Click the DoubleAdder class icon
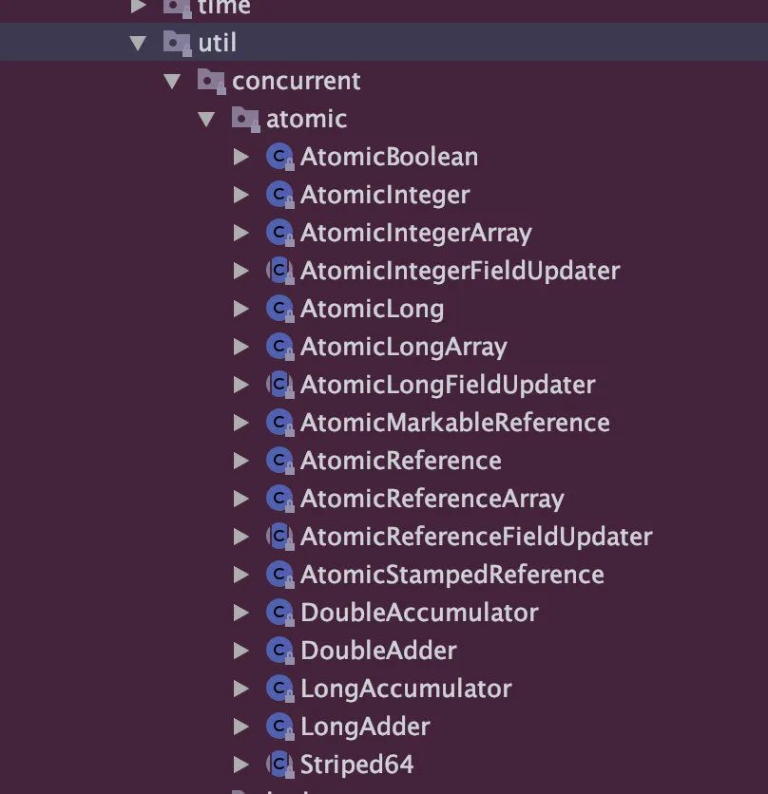 pyautogui.click(x=279, y=651)
